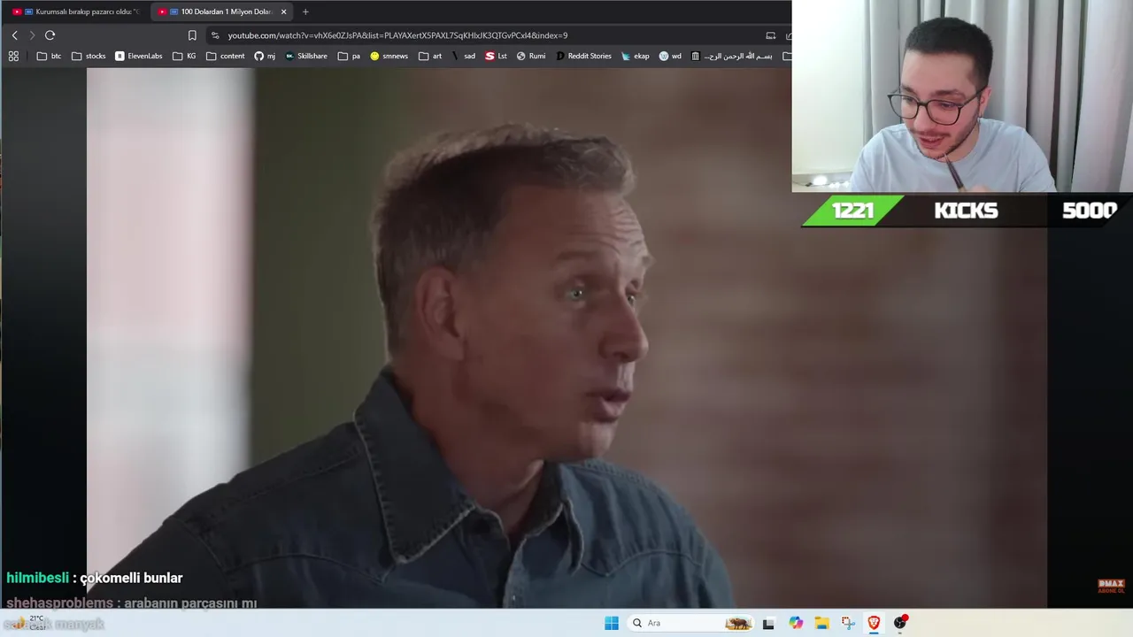1133x637 pixels.
Task: Go forward in browser history
Action: pyautogui.click(x=32, y=35)
